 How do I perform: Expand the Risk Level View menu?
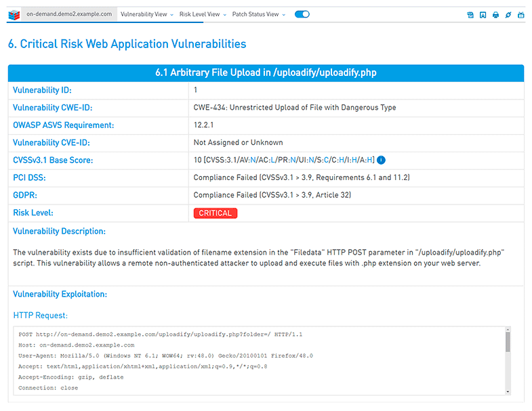point(202,14)
